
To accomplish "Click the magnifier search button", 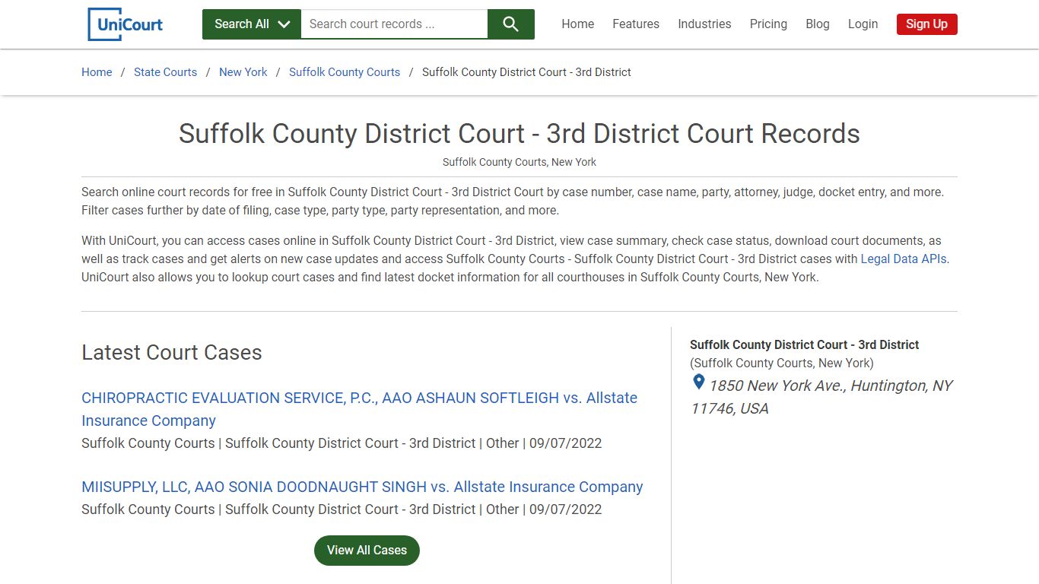I will tap(511, 24).
